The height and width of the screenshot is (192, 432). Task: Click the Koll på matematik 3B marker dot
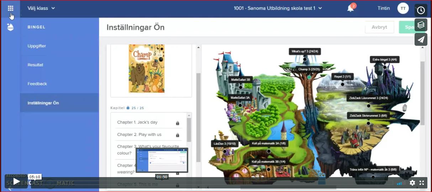[269, 169]
